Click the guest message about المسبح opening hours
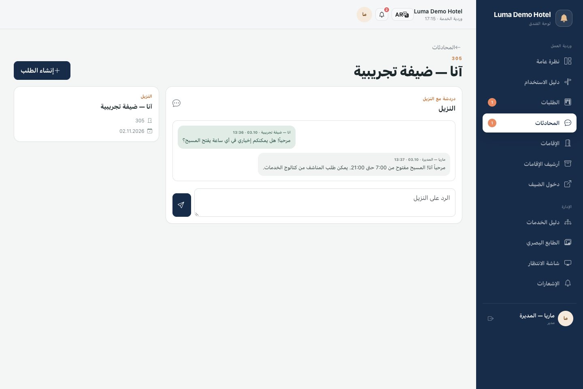This screenshot has width=583, height=389. click(236, 137)
